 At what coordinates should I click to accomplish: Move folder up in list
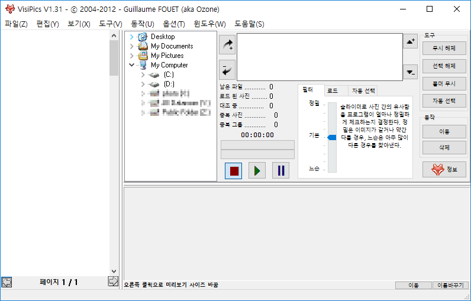point(410,41)
